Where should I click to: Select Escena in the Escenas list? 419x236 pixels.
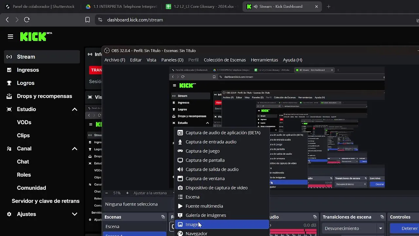135,226
